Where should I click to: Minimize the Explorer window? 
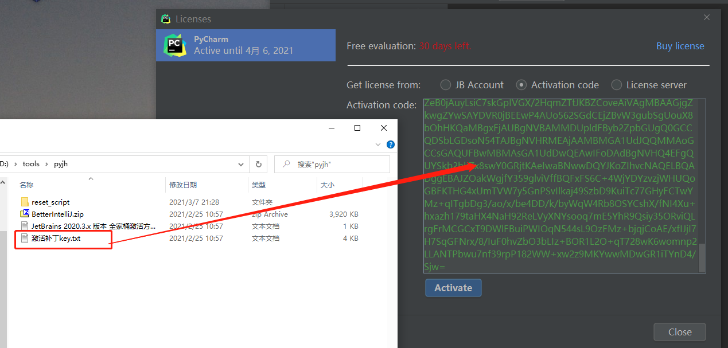point(331,128)
